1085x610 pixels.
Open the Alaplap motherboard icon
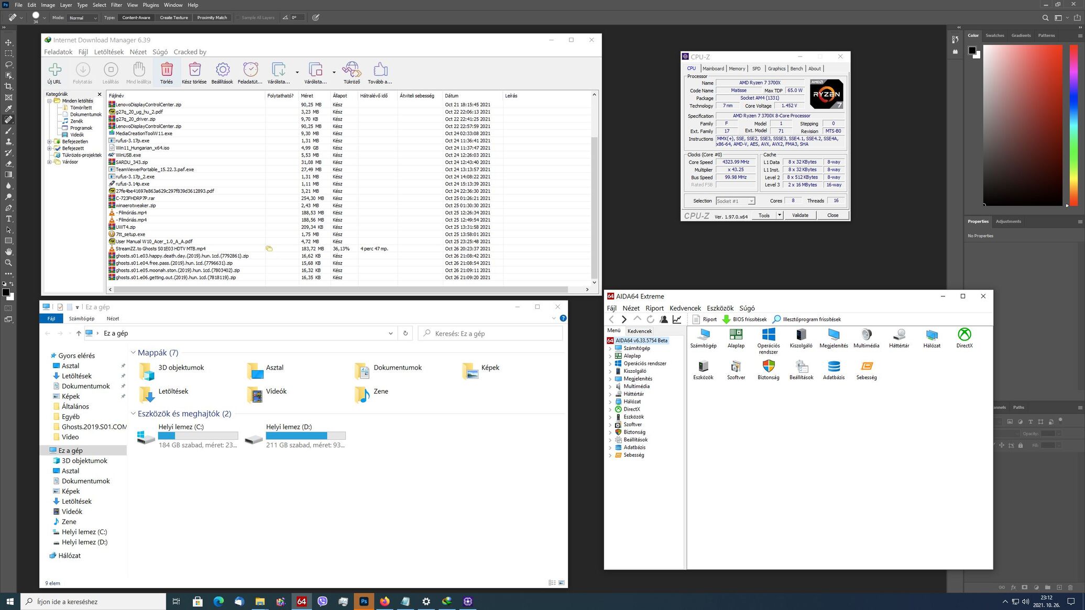click(x=736, y=335)
